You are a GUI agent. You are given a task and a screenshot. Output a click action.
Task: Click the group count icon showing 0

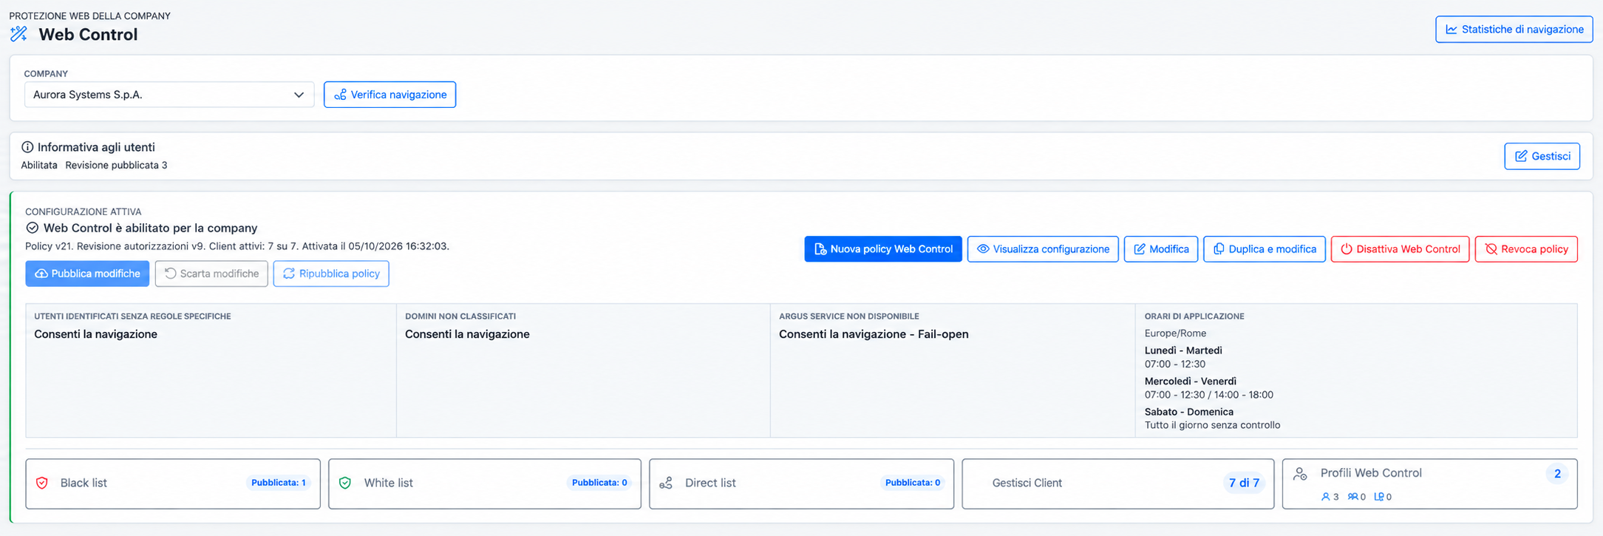1352,497
